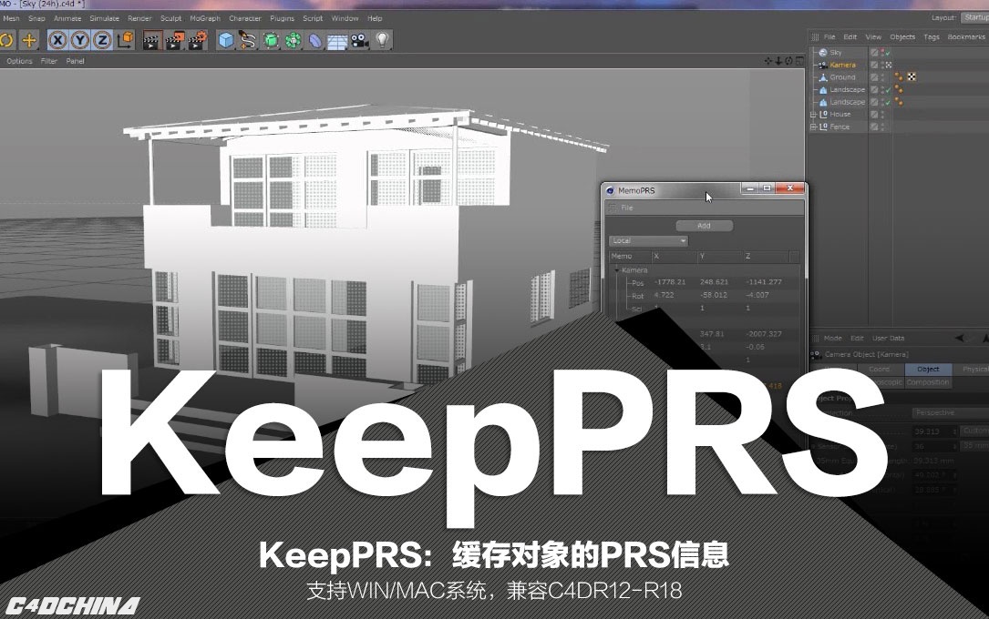
Task: Open viewport Filter menu
Action: tap(49, 61)
